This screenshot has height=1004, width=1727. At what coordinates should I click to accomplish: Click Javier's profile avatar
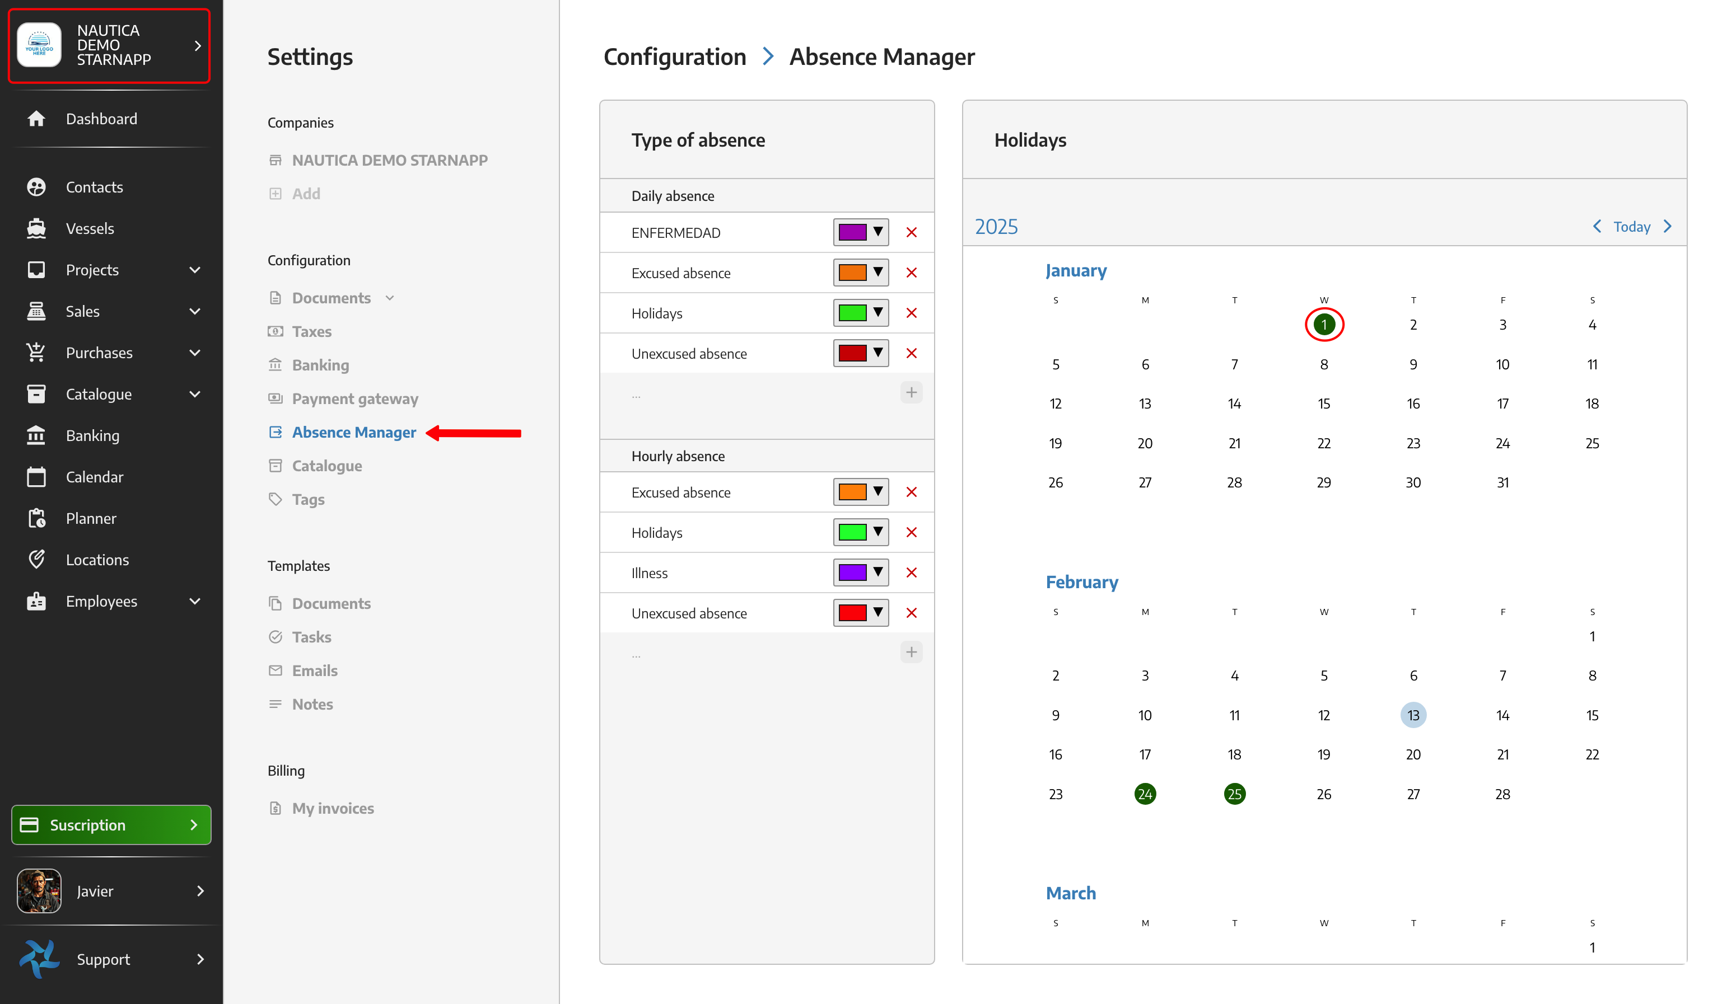coord(39,890)
